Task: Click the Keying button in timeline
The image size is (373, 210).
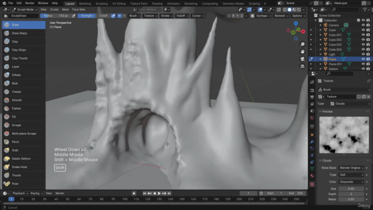Action: (x=36, y=193)
